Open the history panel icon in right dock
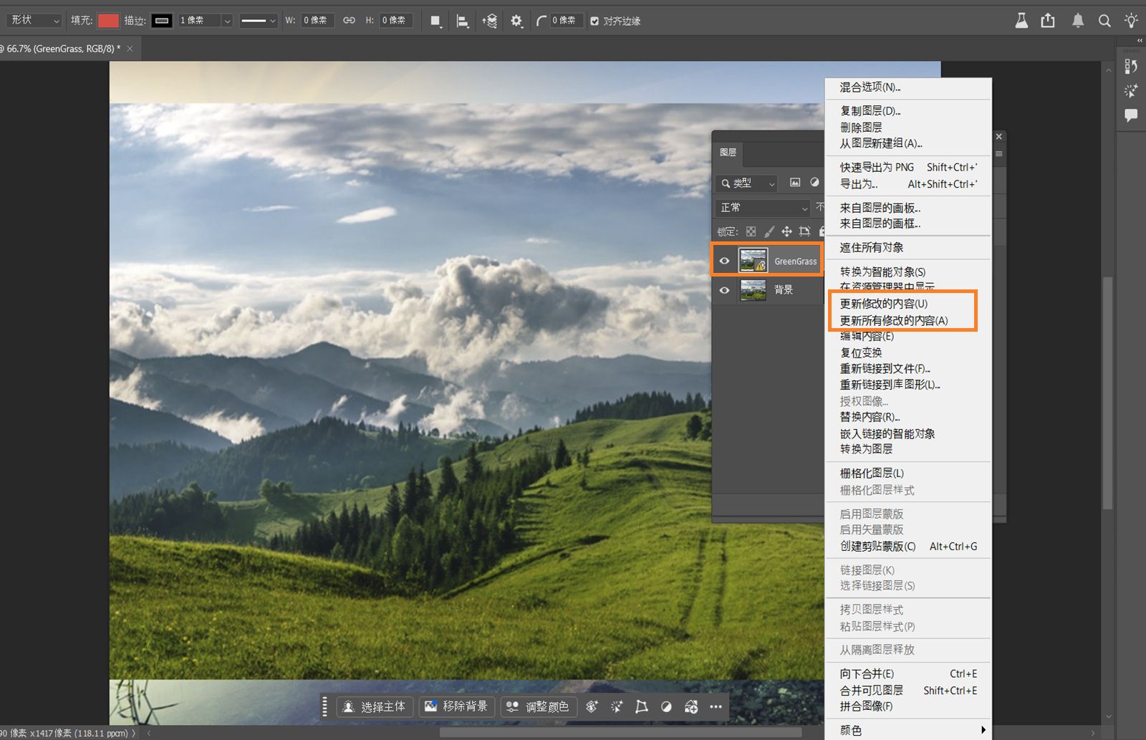 (x=1131, y=67)
